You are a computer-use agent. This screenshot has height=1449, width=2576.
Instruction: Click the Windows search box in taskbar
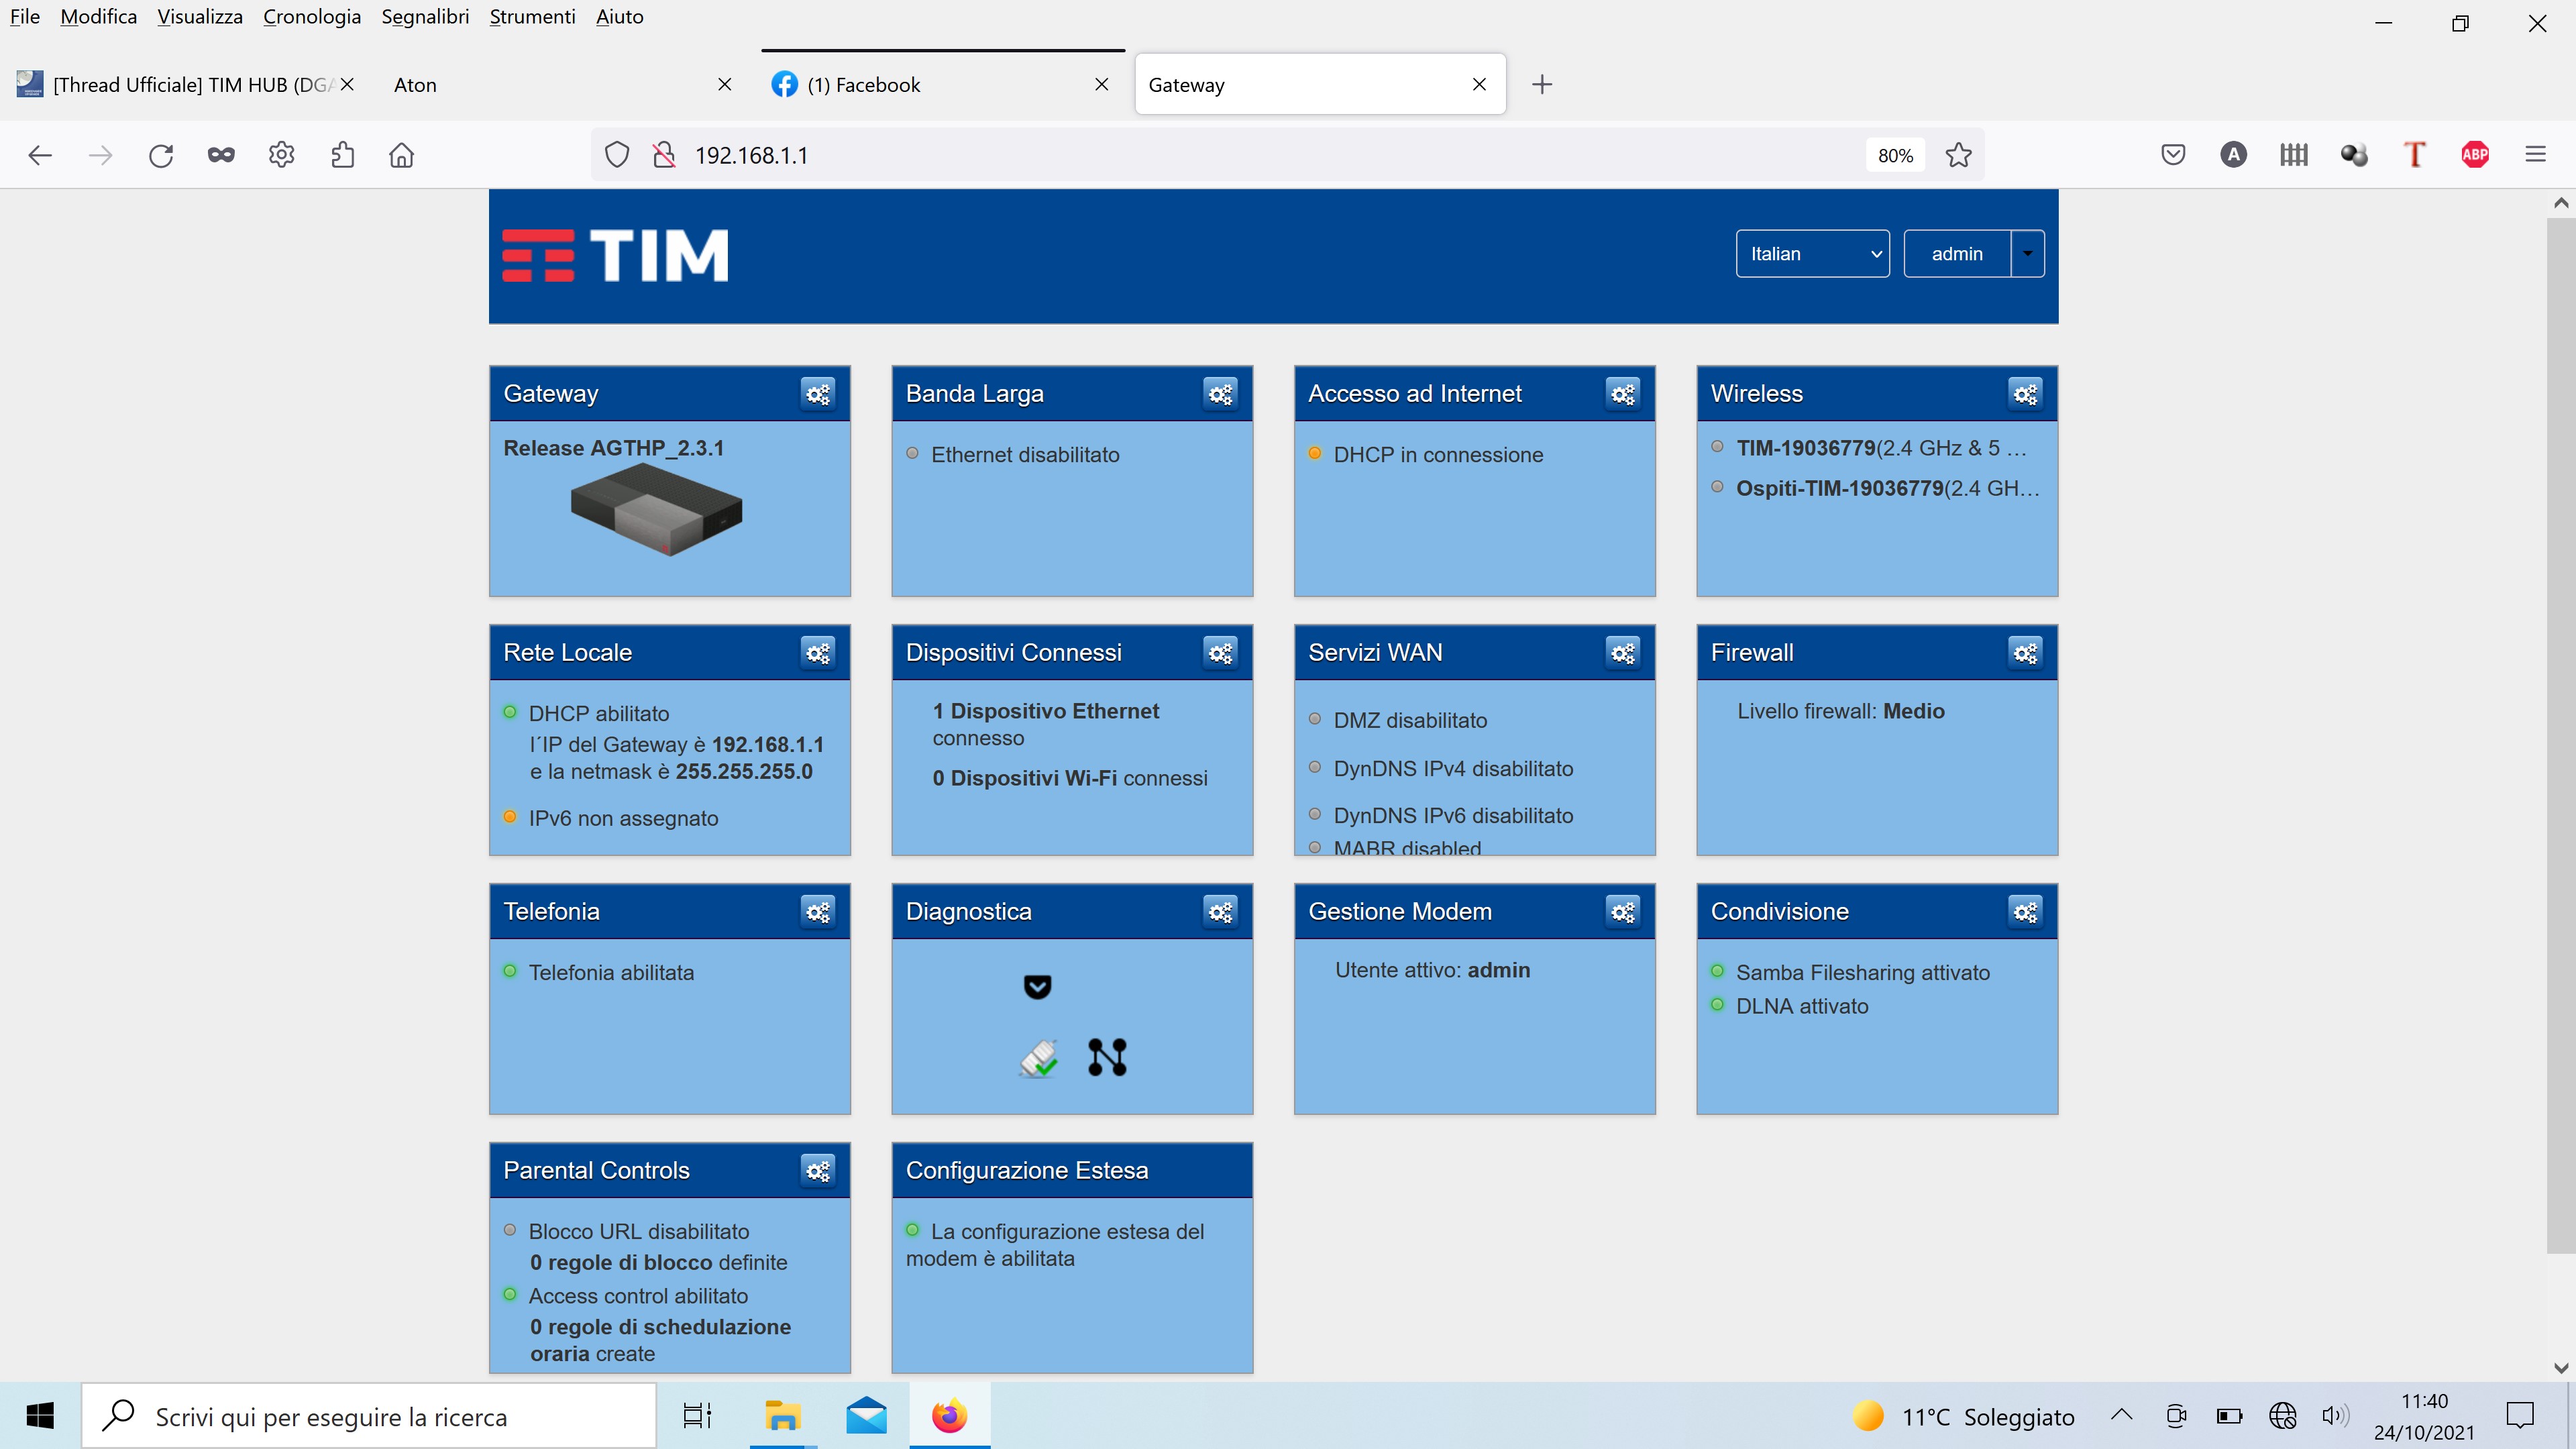tap(369, 1416)
